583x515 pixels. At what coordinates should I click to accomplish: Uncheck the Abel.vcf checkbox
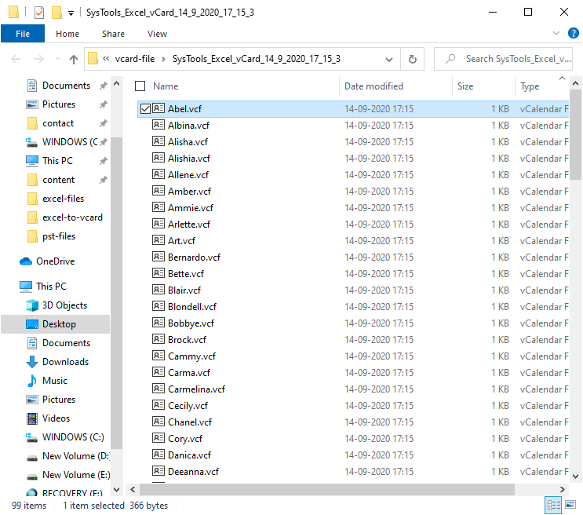point(145,108)
